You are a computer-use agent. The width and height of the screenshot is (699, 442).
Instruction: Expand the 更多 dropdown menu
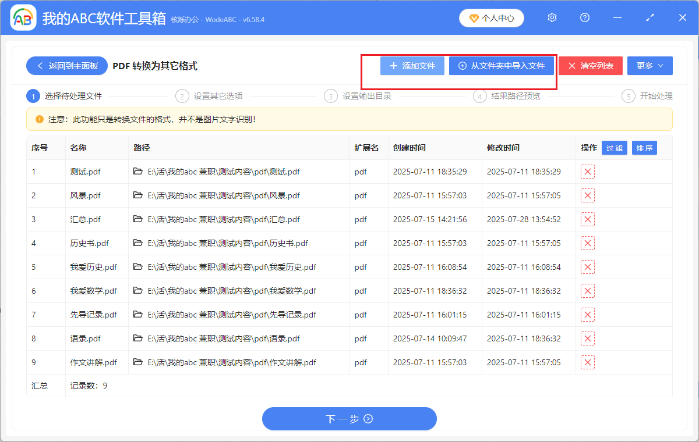[649, 66]
